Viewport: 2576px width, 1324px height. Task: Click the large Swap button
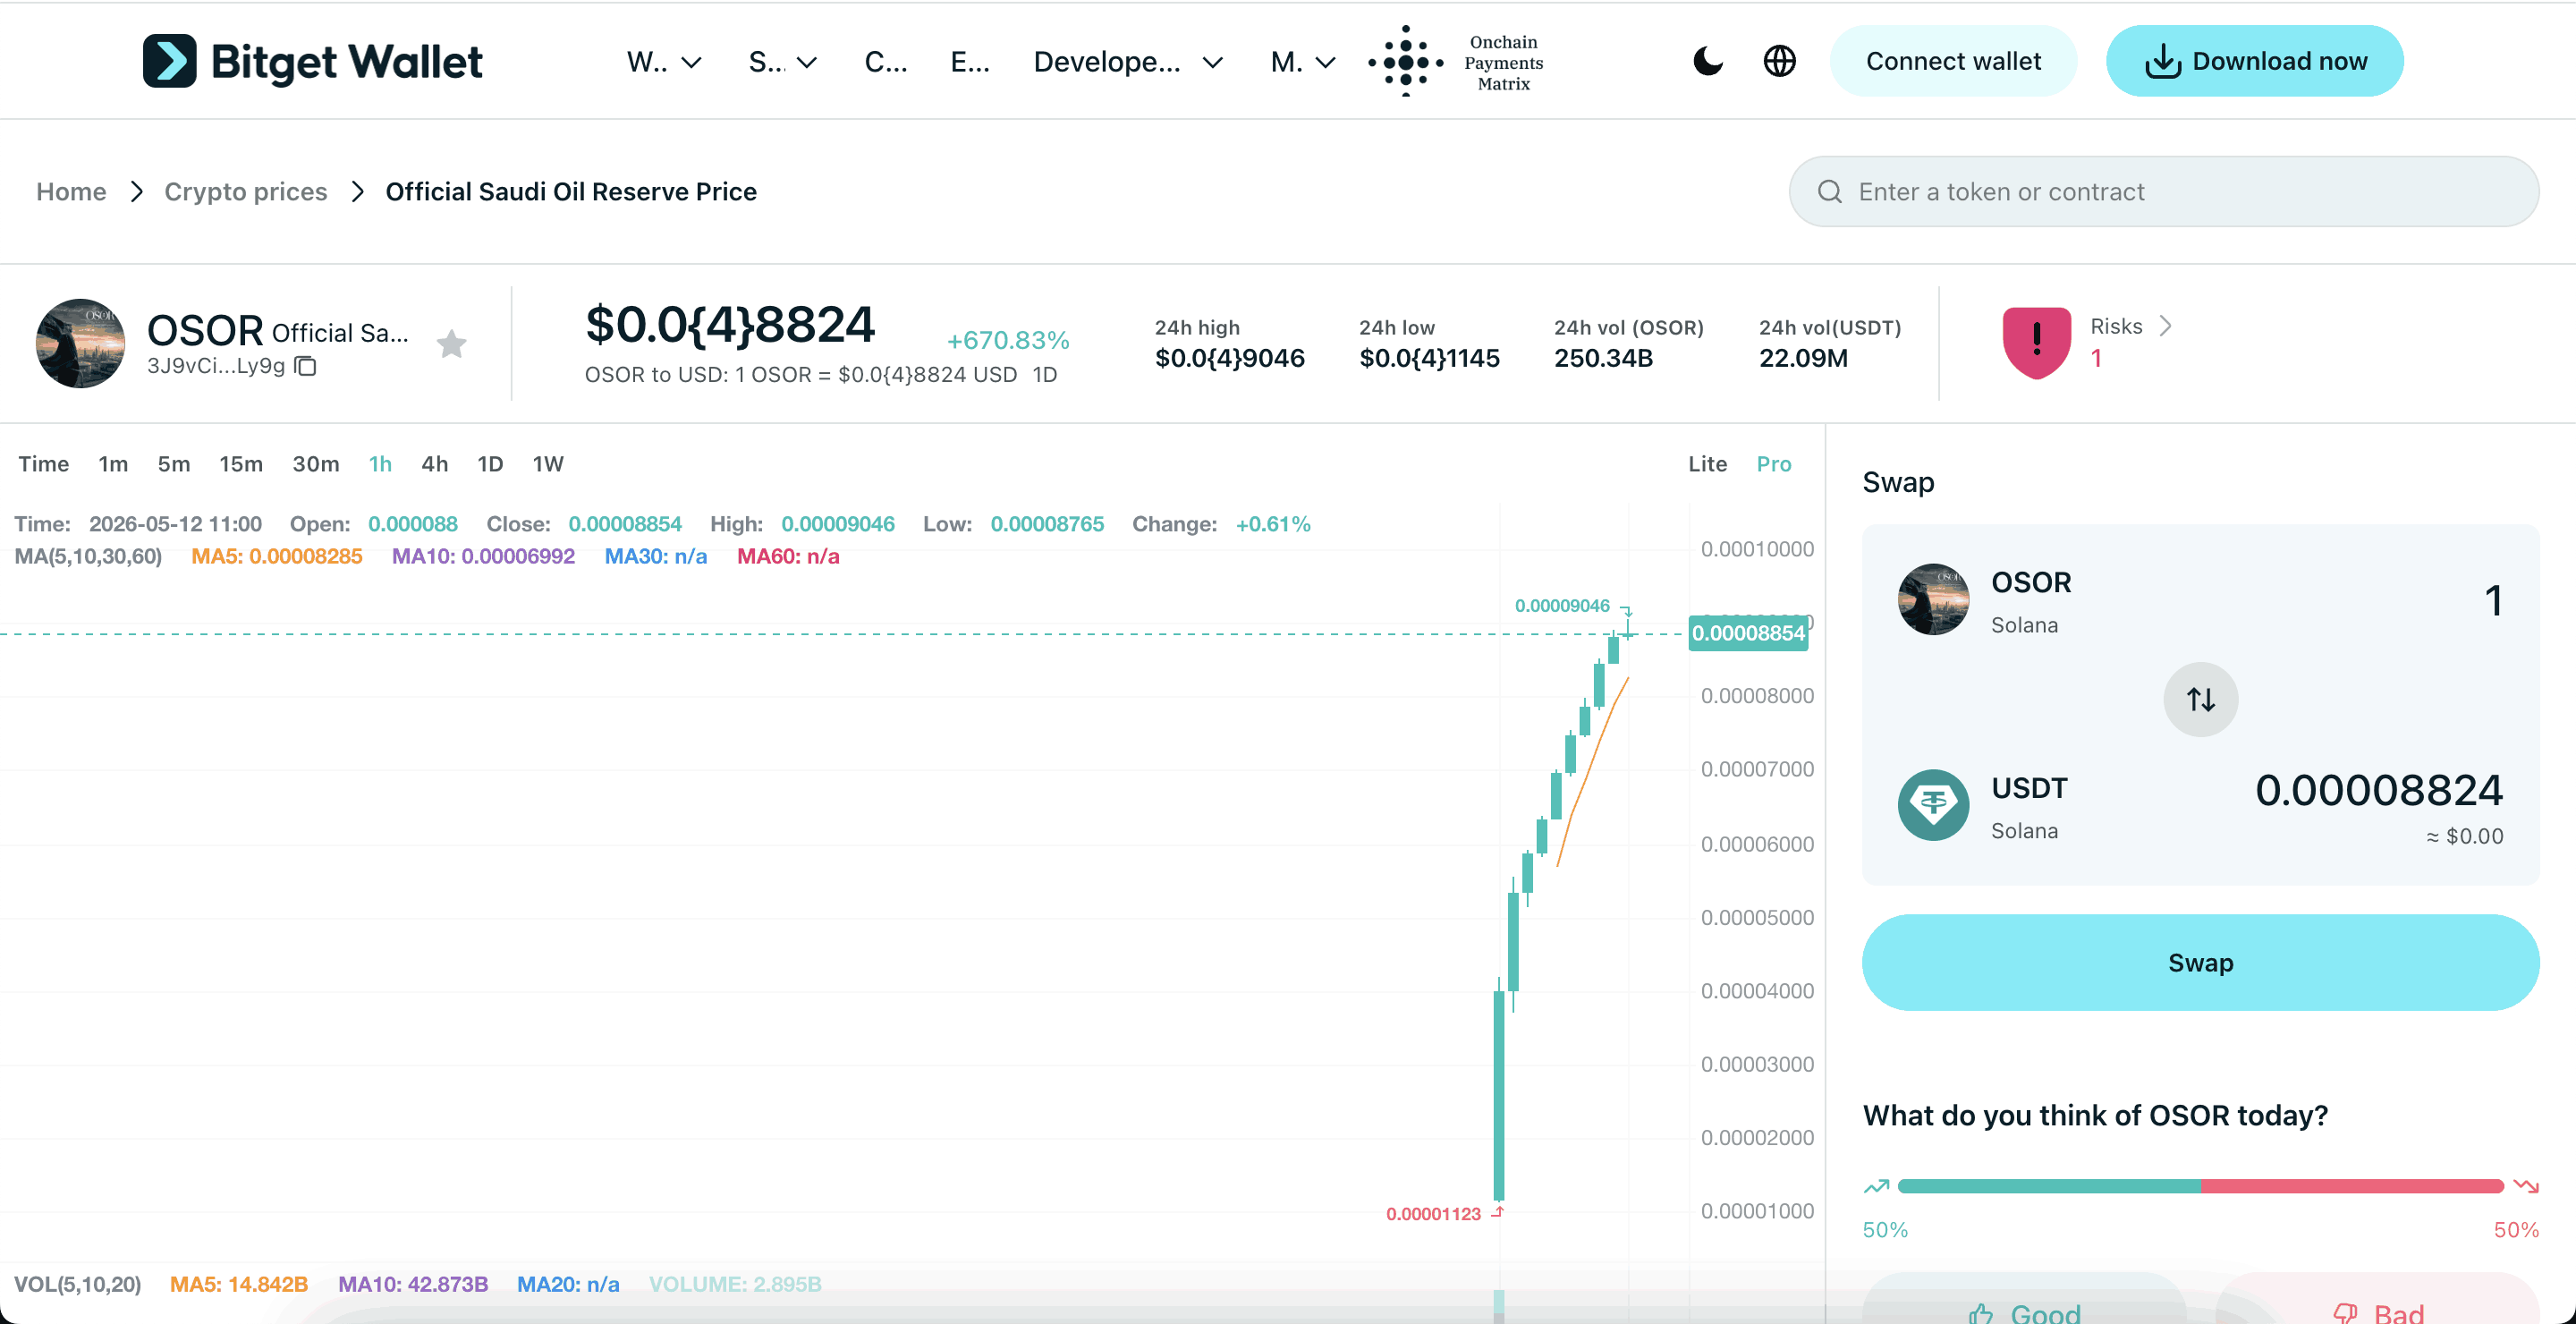pos(2200,962)
